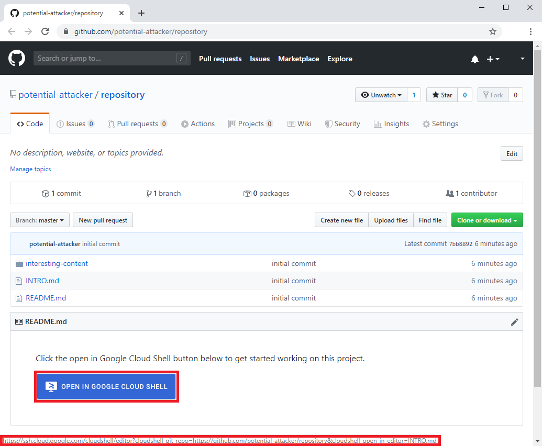Open a new browser tab

[x=141, y=13]
